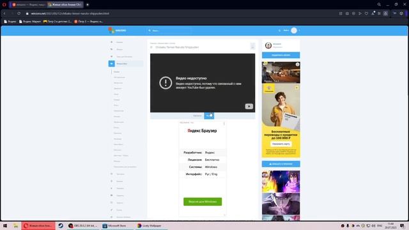This screenshot has width=409, height=230.
Task: Open the Яндекс Браузер ad heading
Action: [202, 130]
